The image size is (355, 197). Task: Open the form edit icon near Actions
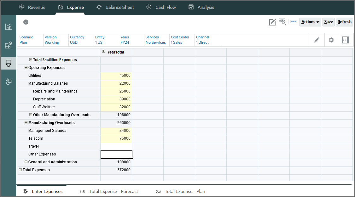(272, 22)
